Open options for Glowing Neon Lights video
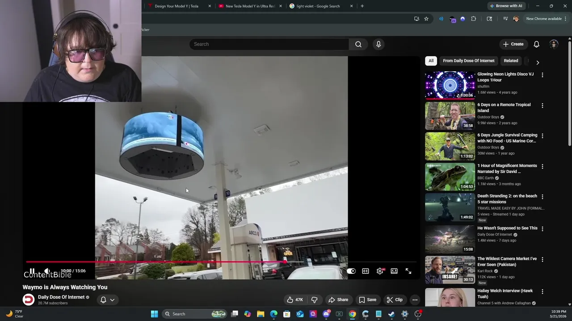The image size is (572, 321). coord(543,75)
